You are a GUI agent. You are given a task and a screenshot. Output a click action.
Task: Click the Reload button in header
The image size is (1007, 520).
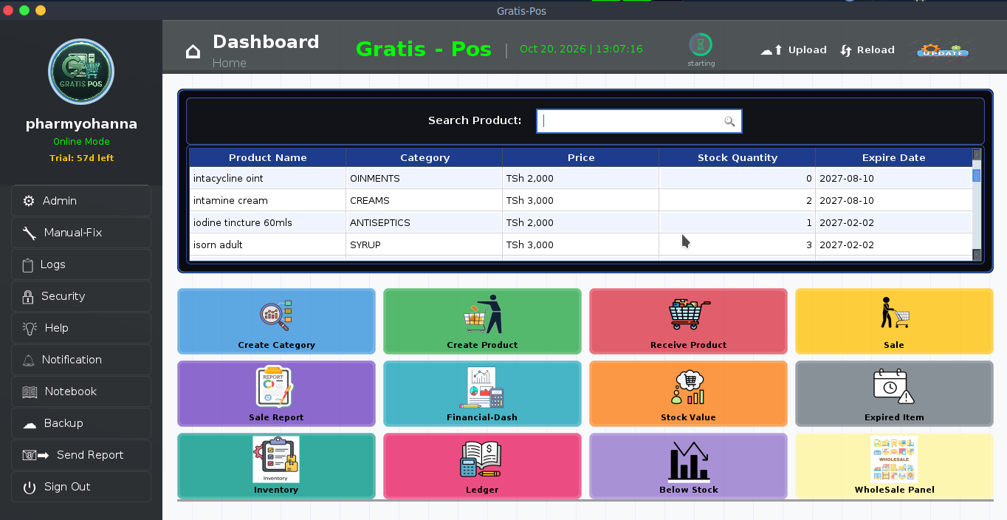(867, 50)
